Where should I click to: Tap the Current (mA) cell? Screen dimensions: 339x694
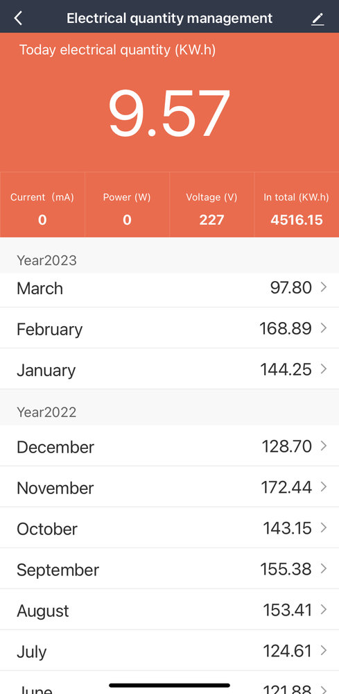pos(42,205)
